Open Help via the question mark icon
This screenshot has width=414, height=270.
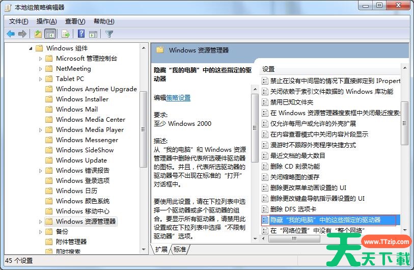[x=81, y=34]
